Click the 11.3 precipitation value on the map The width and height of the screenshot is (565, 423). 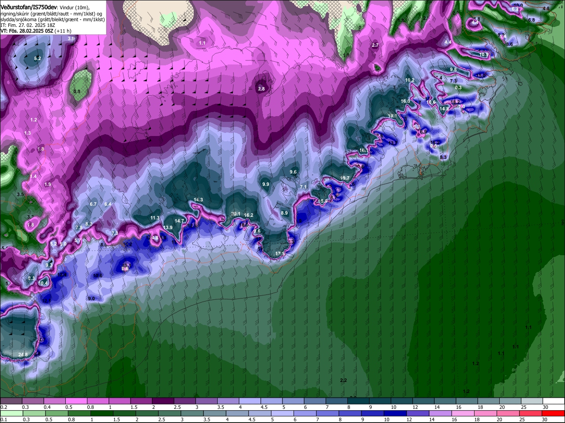pyautogui.click(x=155, y=218)
